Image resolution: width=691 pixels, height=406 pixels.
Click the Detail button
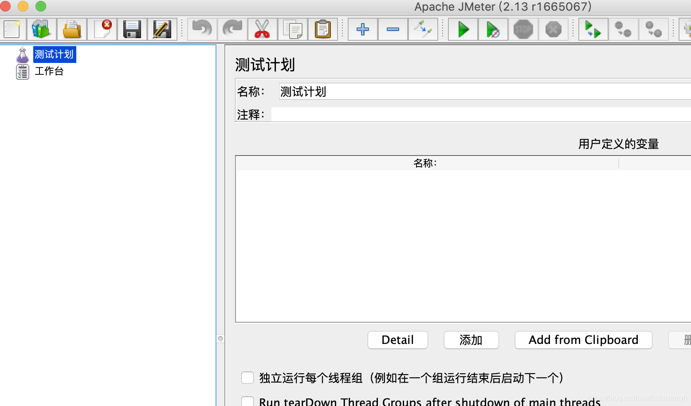[x=398, y=340]
